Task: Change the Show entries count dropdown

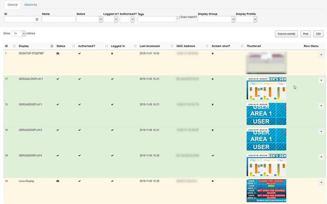Action: pyautogui.click(x=18, y=33)
